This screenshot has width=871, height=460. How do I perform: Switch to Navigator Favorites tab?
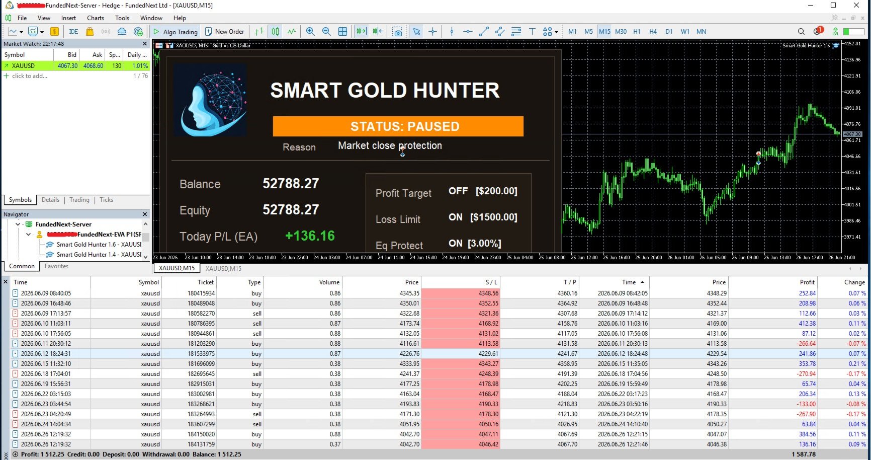tap(56, 266)
